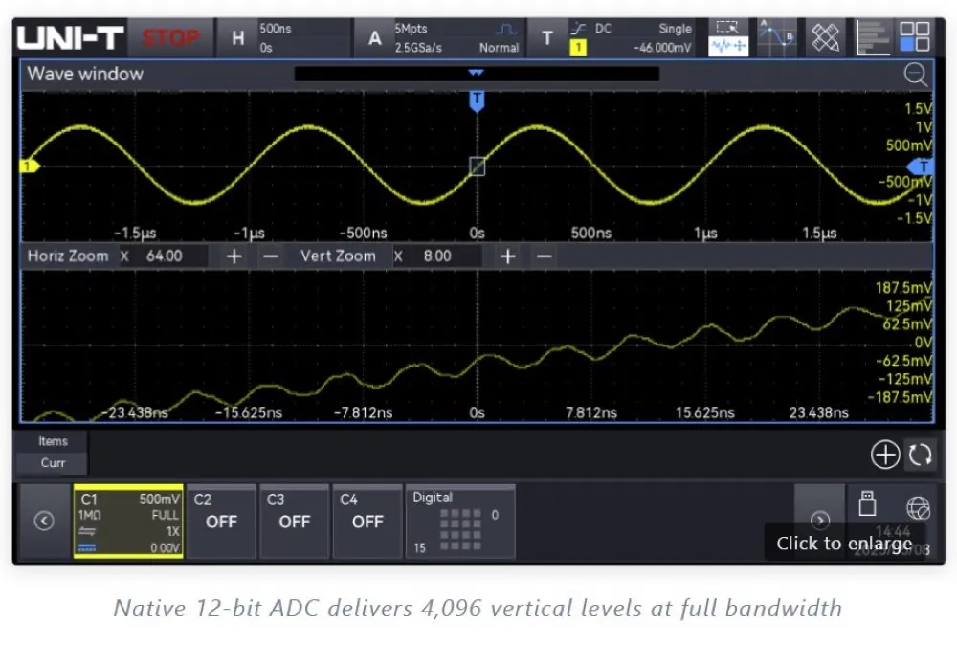
Task: Open the cursor measurement icon
Action: pyautogui.click(x=776, y=38)
